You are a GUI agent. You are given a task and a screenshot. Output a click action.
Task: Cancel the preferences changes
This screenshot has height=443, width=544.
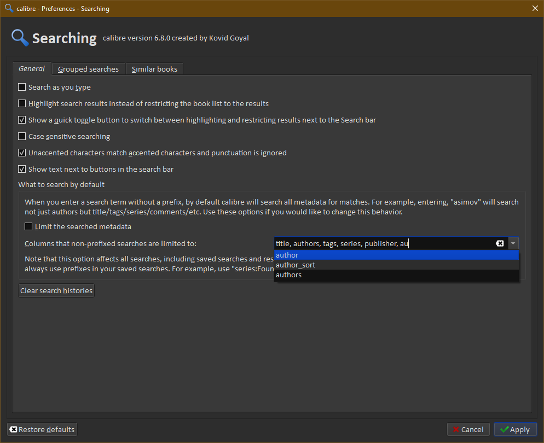click(468, 429)
